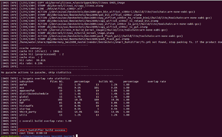Click the terminal cursor at the shell prompt

pyautogui.click(x=77, y=136)
